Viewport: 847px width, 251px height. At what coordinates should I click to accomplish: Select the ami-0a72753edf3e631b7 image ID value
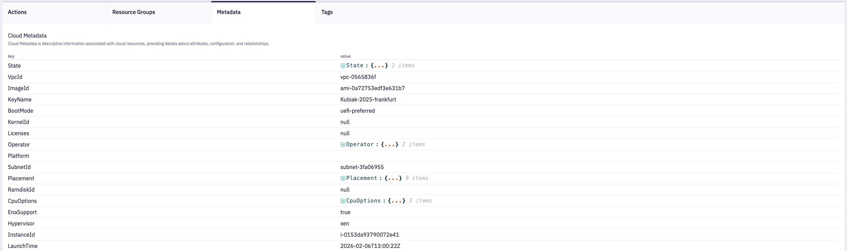click(x=372, y=88)
